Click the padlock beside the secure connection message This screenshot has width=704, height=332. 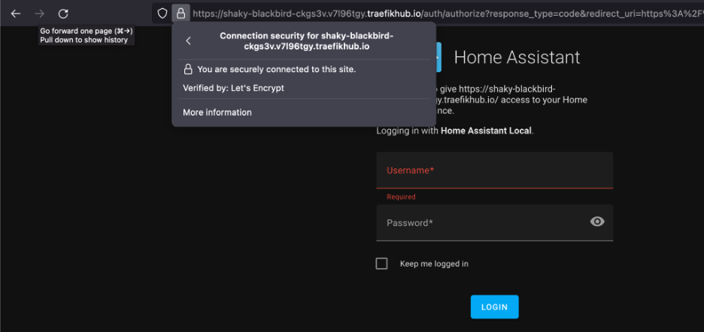pos(189,69)
